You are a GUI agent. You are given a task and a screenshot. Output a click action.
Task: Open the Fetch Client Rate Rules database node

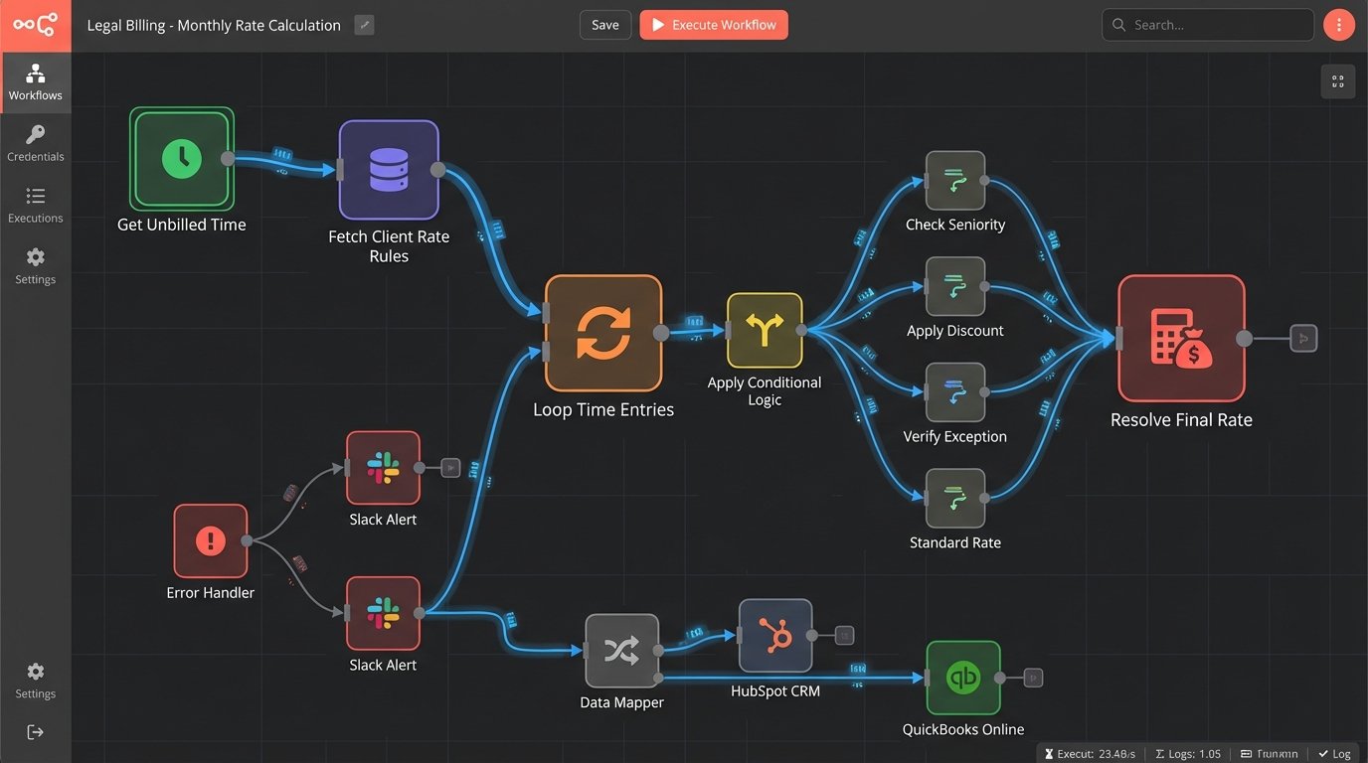(388, 171)
